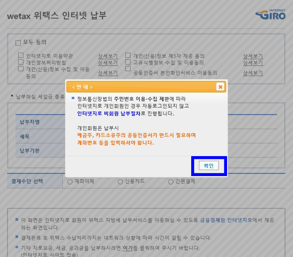Open 상세보기 for 개인(신용)정보 수집 및 이용 동의
Image resolution: width=293 pixels, height=257 pixels.
[x=108, y=73]
